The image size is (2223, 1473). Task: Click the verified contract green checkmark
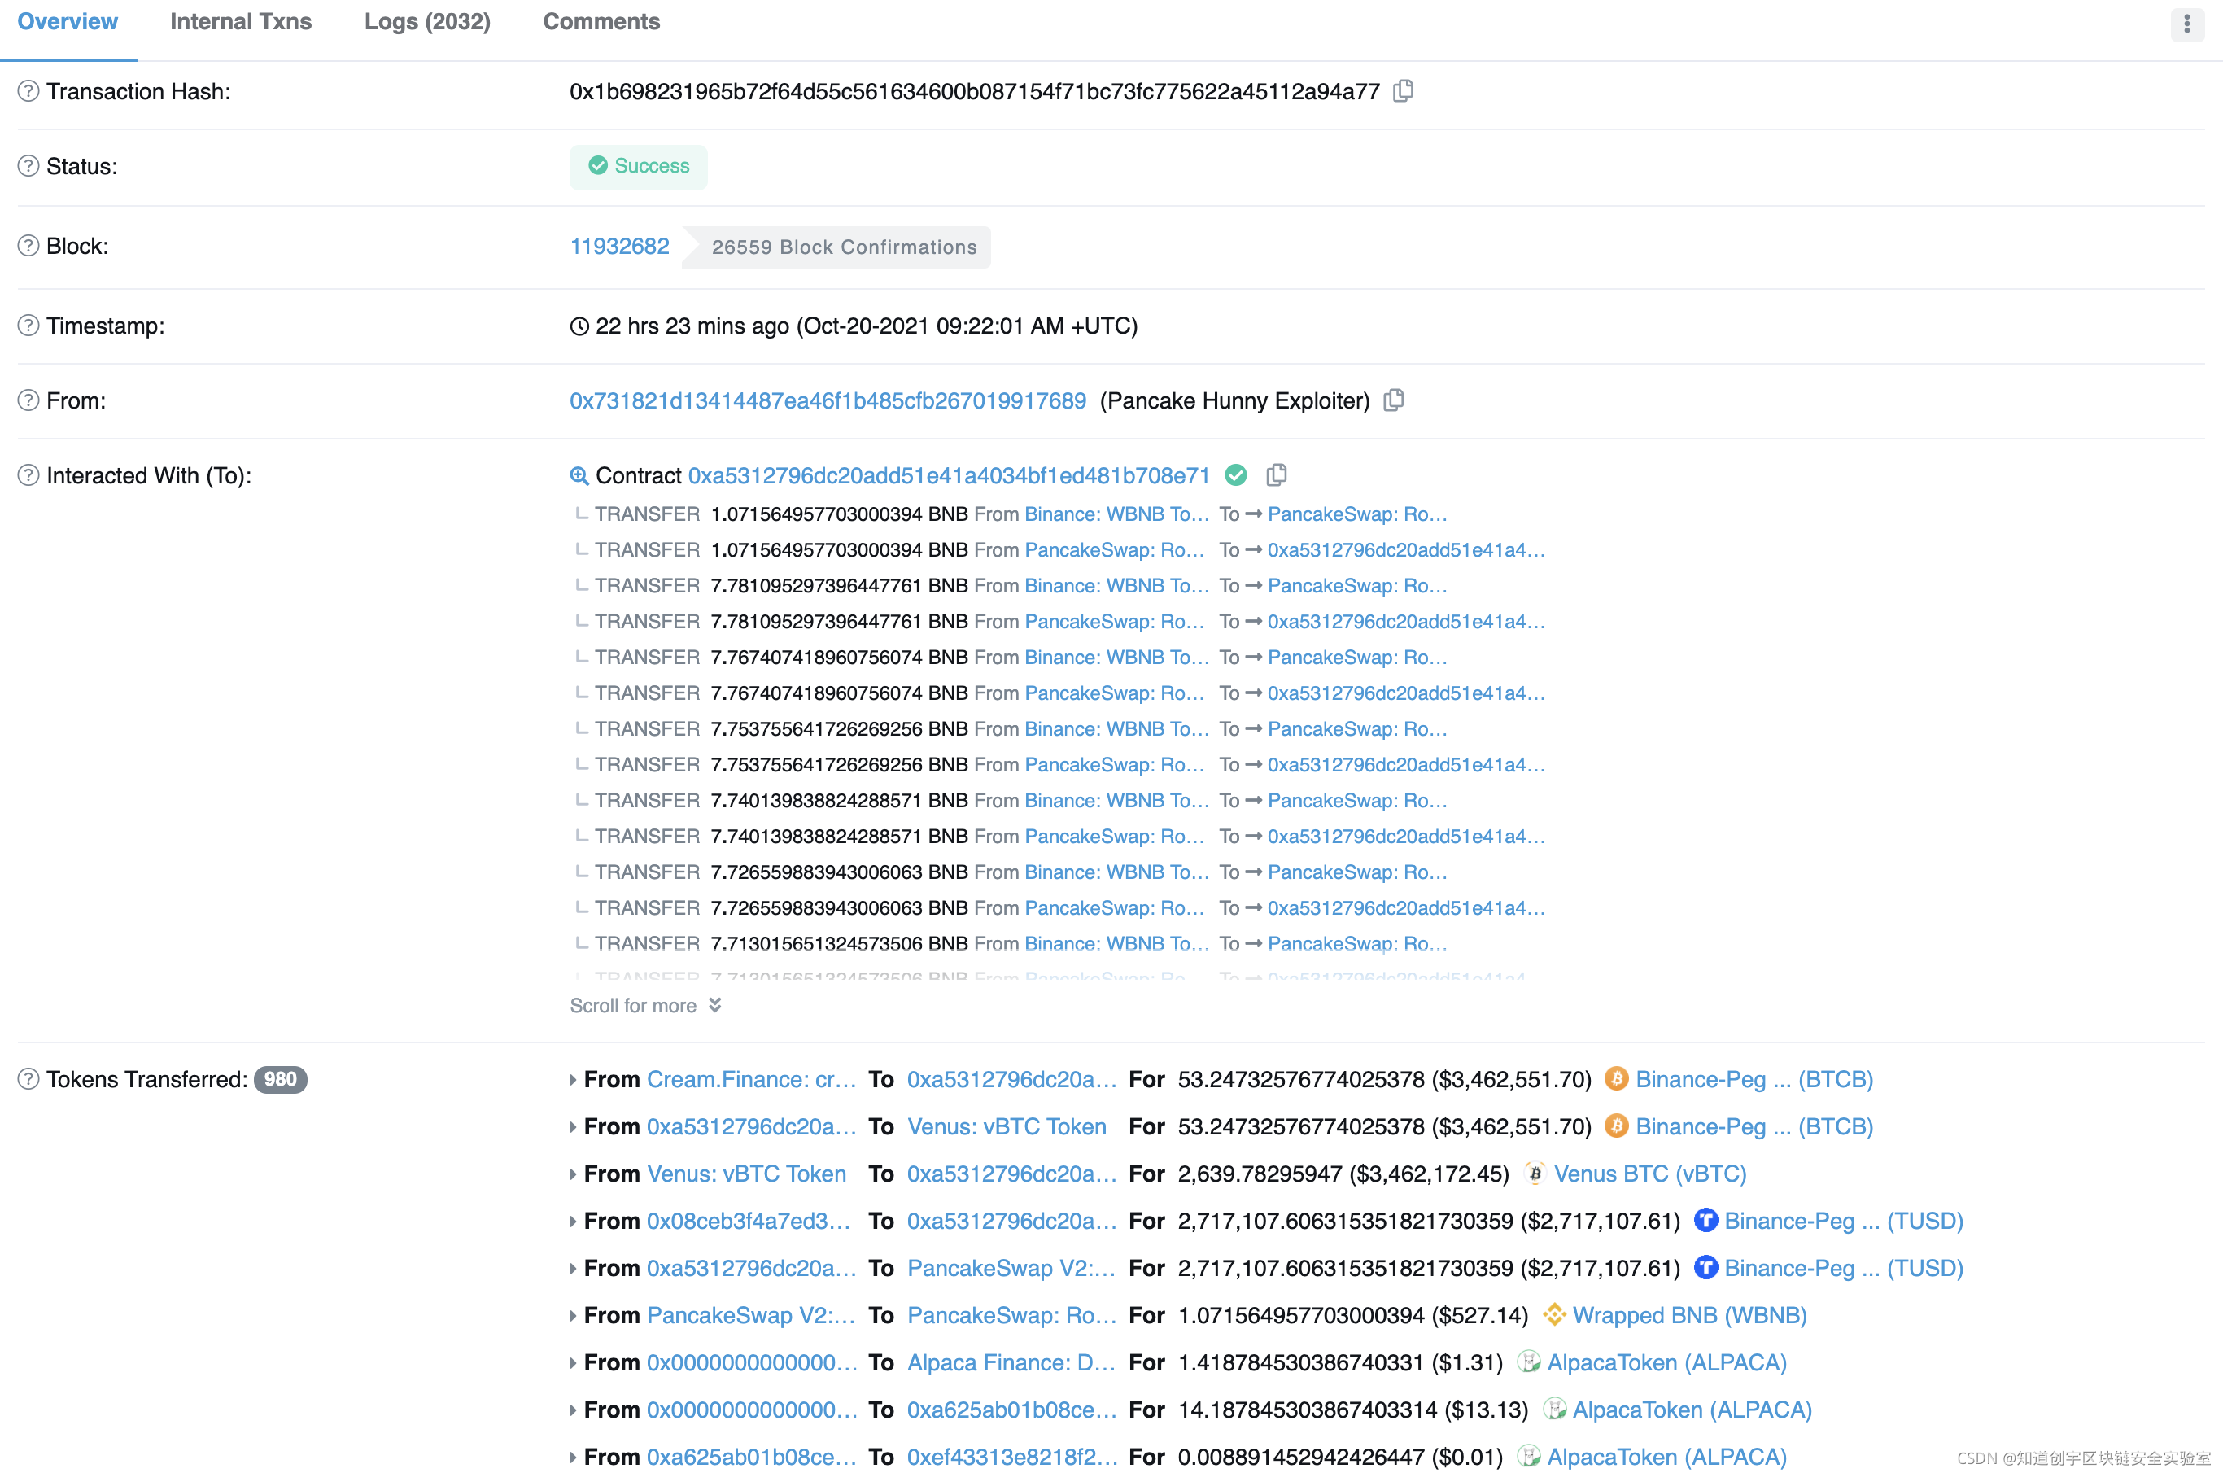click(x=1236, y=475)
